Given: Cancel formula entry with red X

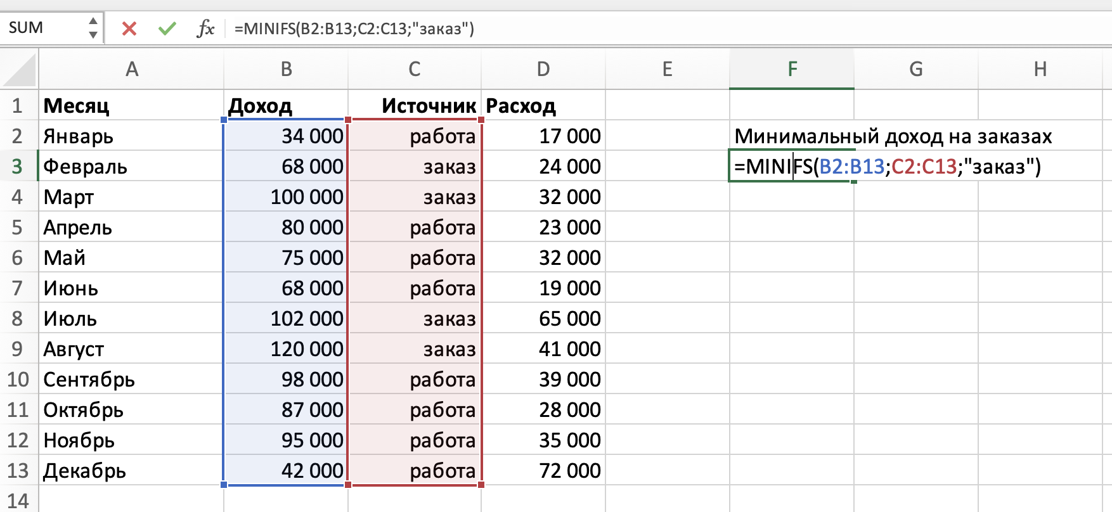Looking at the screenshot, I should [129, 29].
